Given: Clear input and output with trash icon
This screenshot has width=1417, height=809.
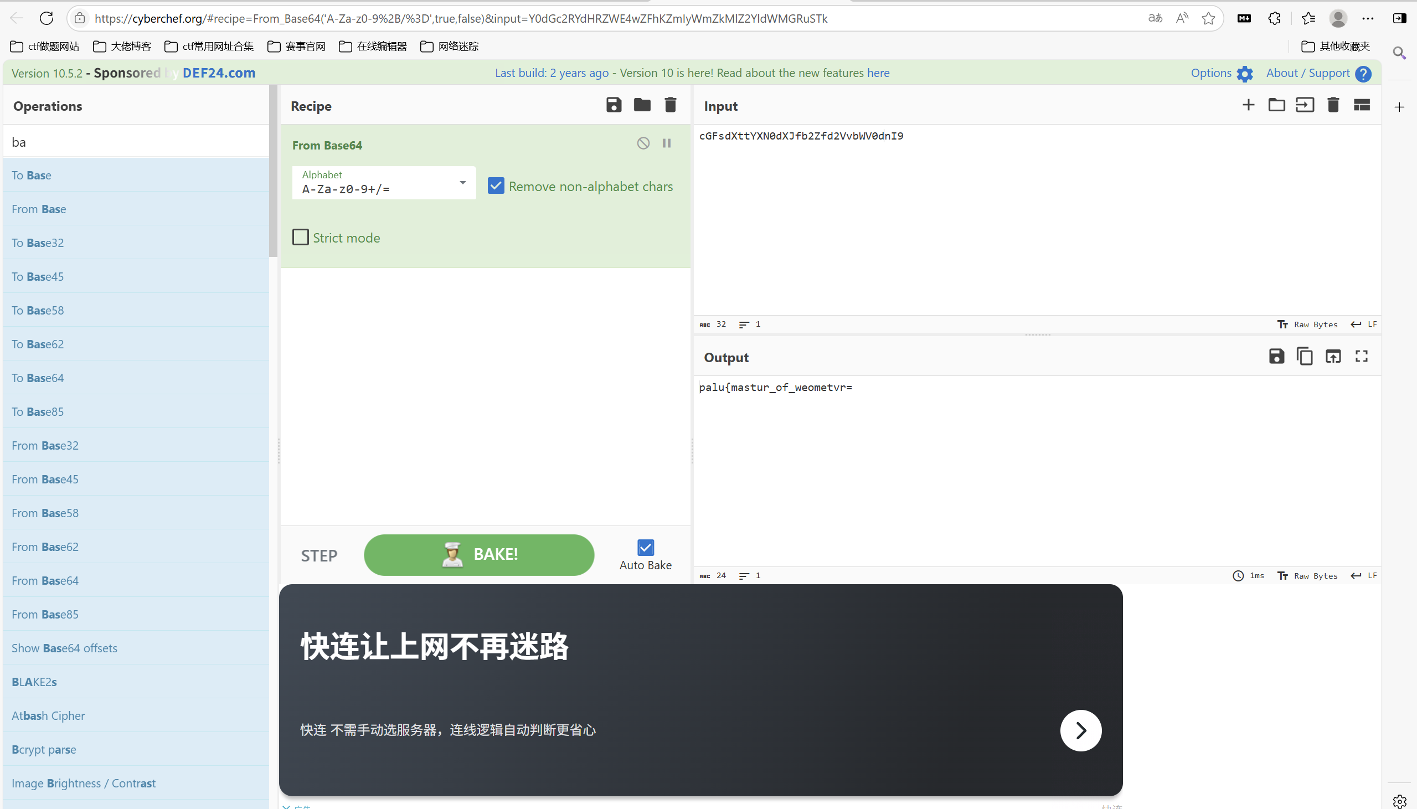Looking at the screenshot, I should click(1333, 105).
